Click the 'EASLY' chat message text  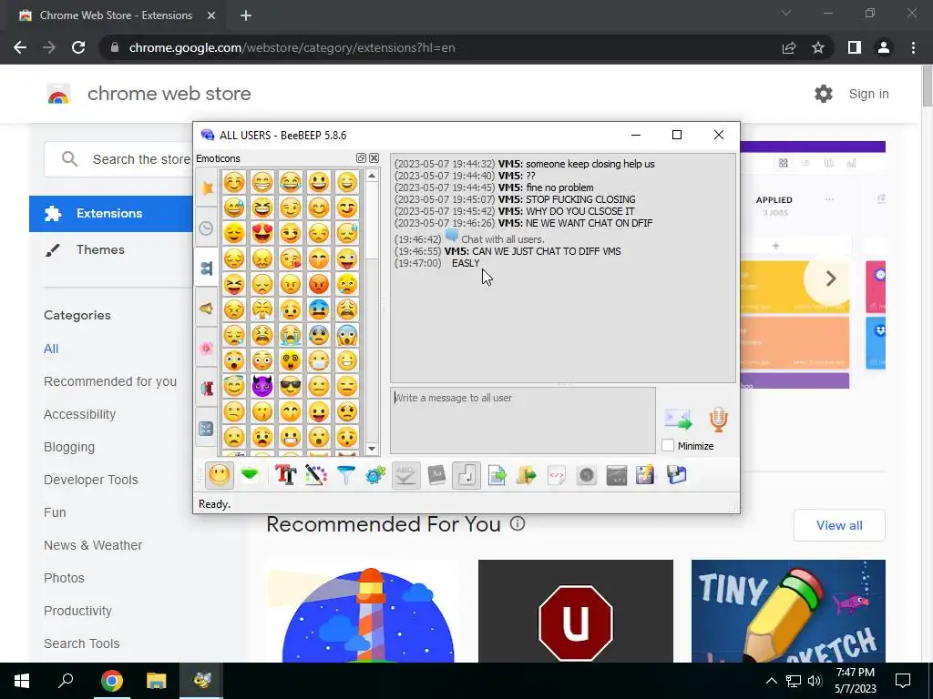[x=466, y=263]
